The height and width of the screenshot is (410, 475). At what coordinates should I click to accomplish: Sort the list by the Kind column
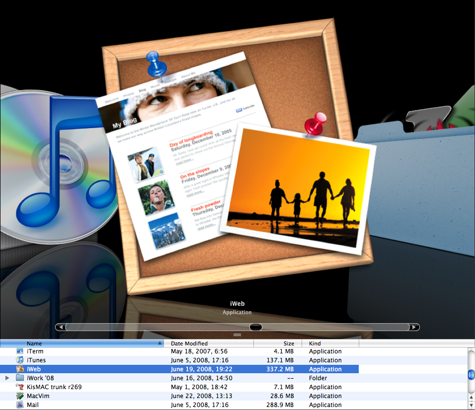[330, 343]
